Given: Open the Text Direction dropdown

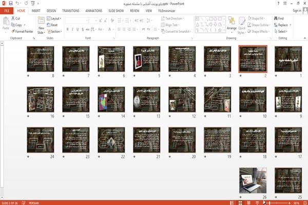Looking at the screenshot, I should pyautogui.click(x=172, y=18).
